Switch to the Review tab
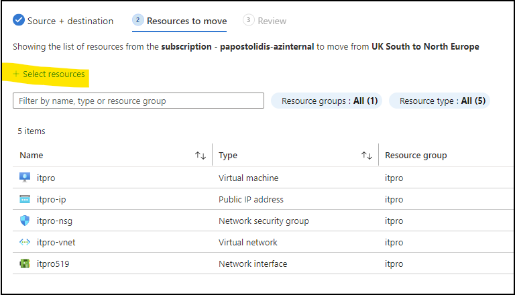 coord(272,21)
